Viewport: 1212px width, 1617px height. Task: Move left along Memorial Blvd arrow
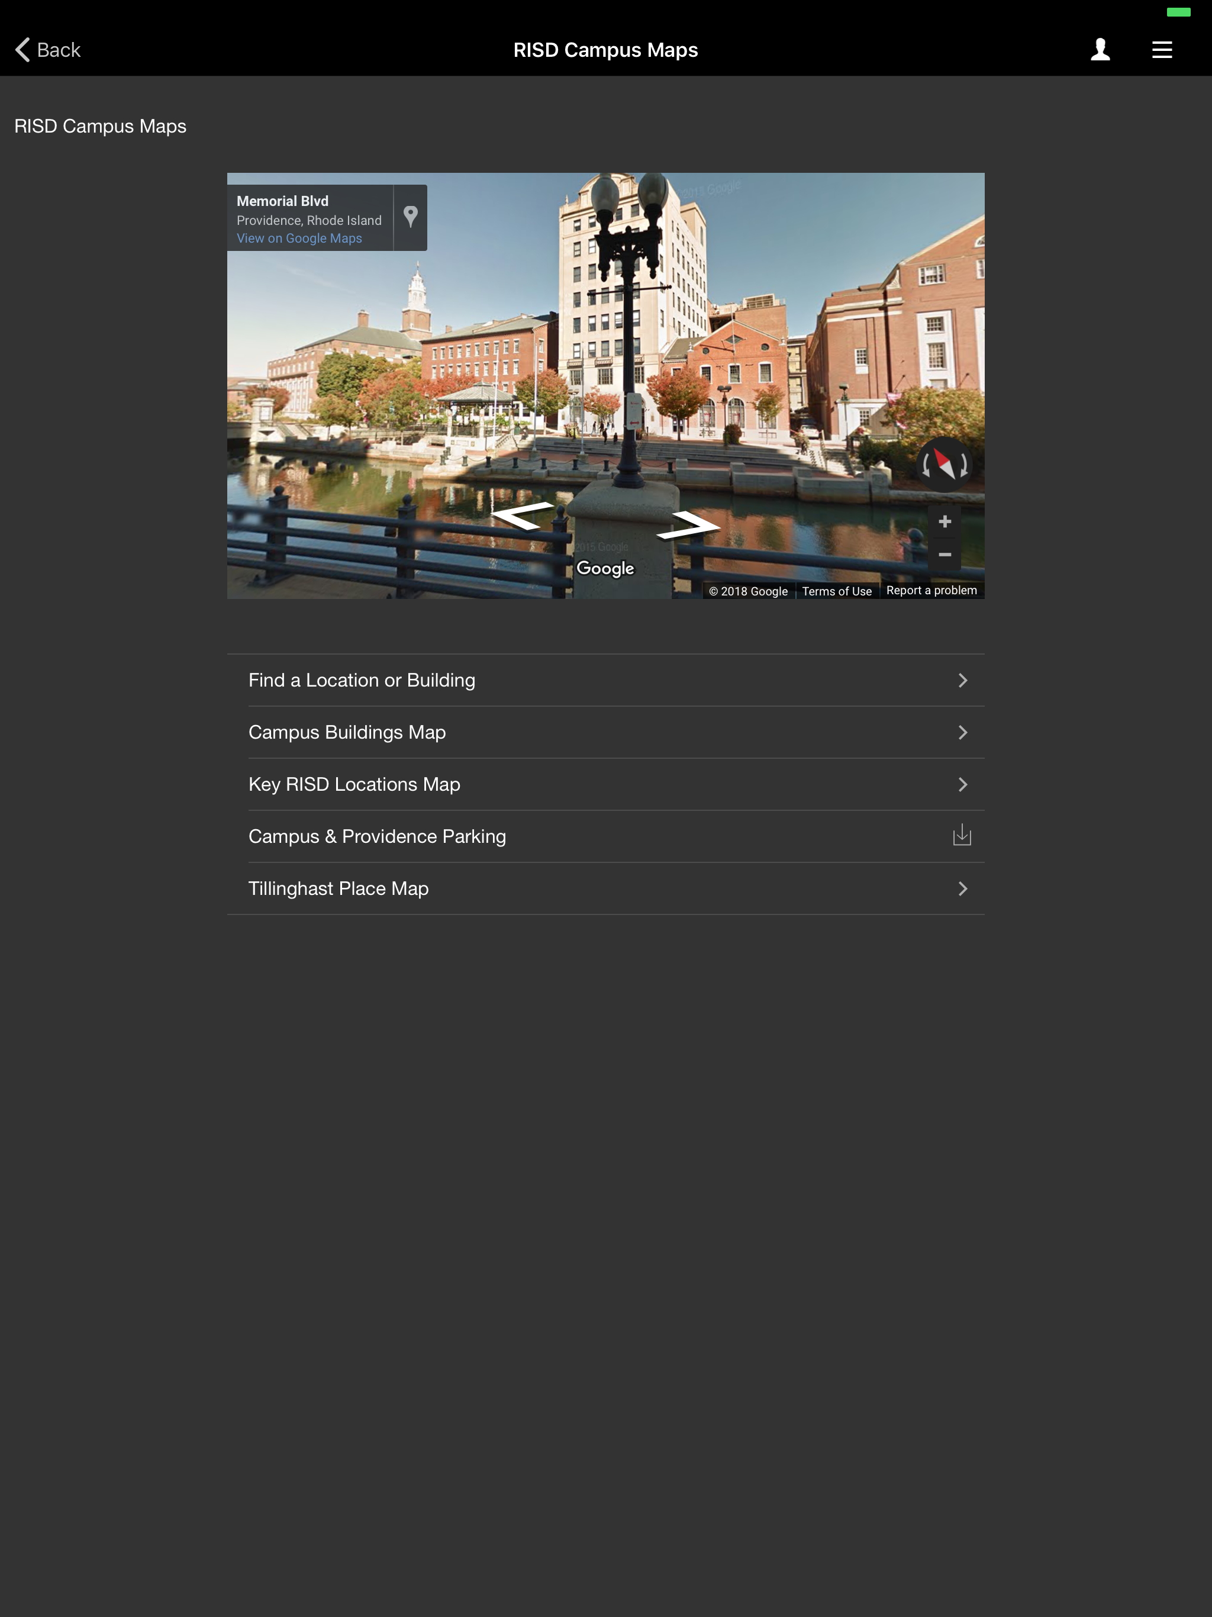[x=522, y=516]
